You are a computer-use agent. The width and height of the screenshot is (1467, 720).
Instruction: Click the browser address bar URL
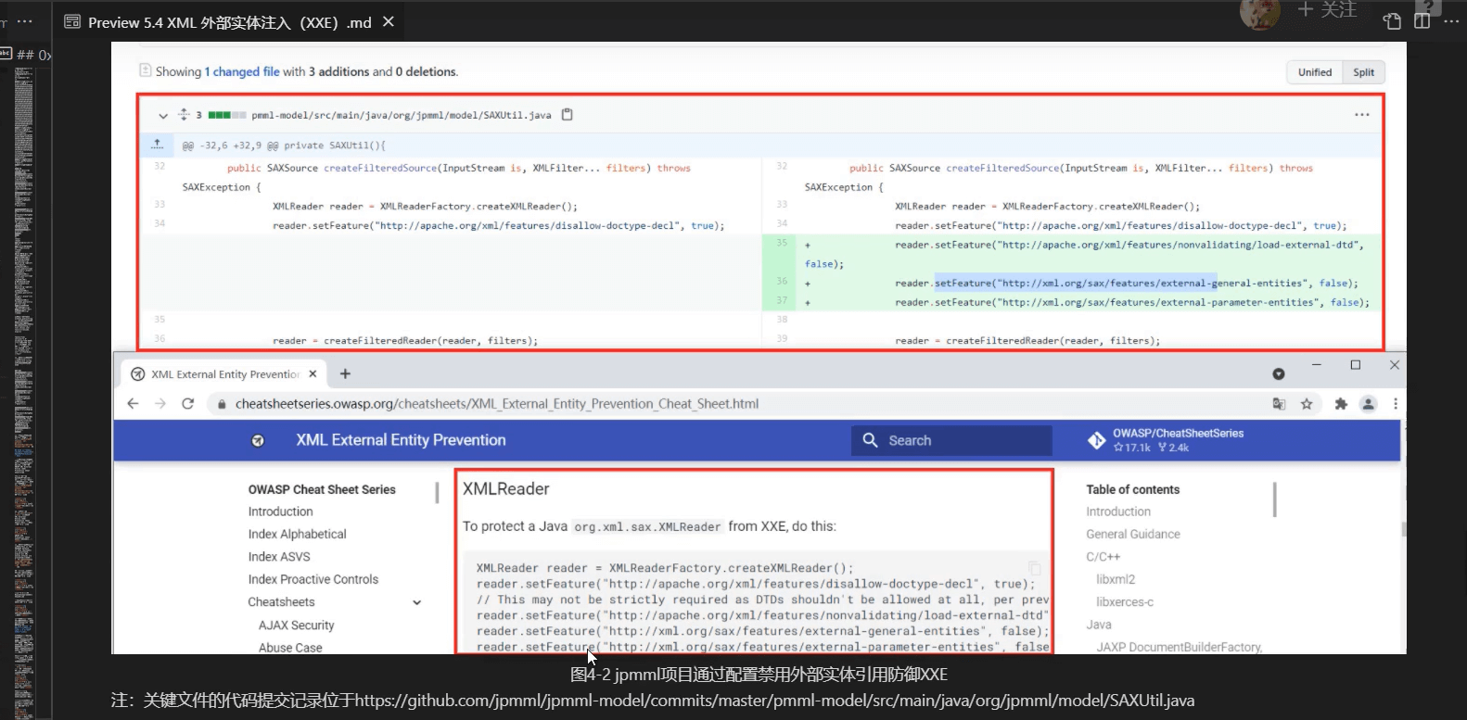(x=497, y=403)
